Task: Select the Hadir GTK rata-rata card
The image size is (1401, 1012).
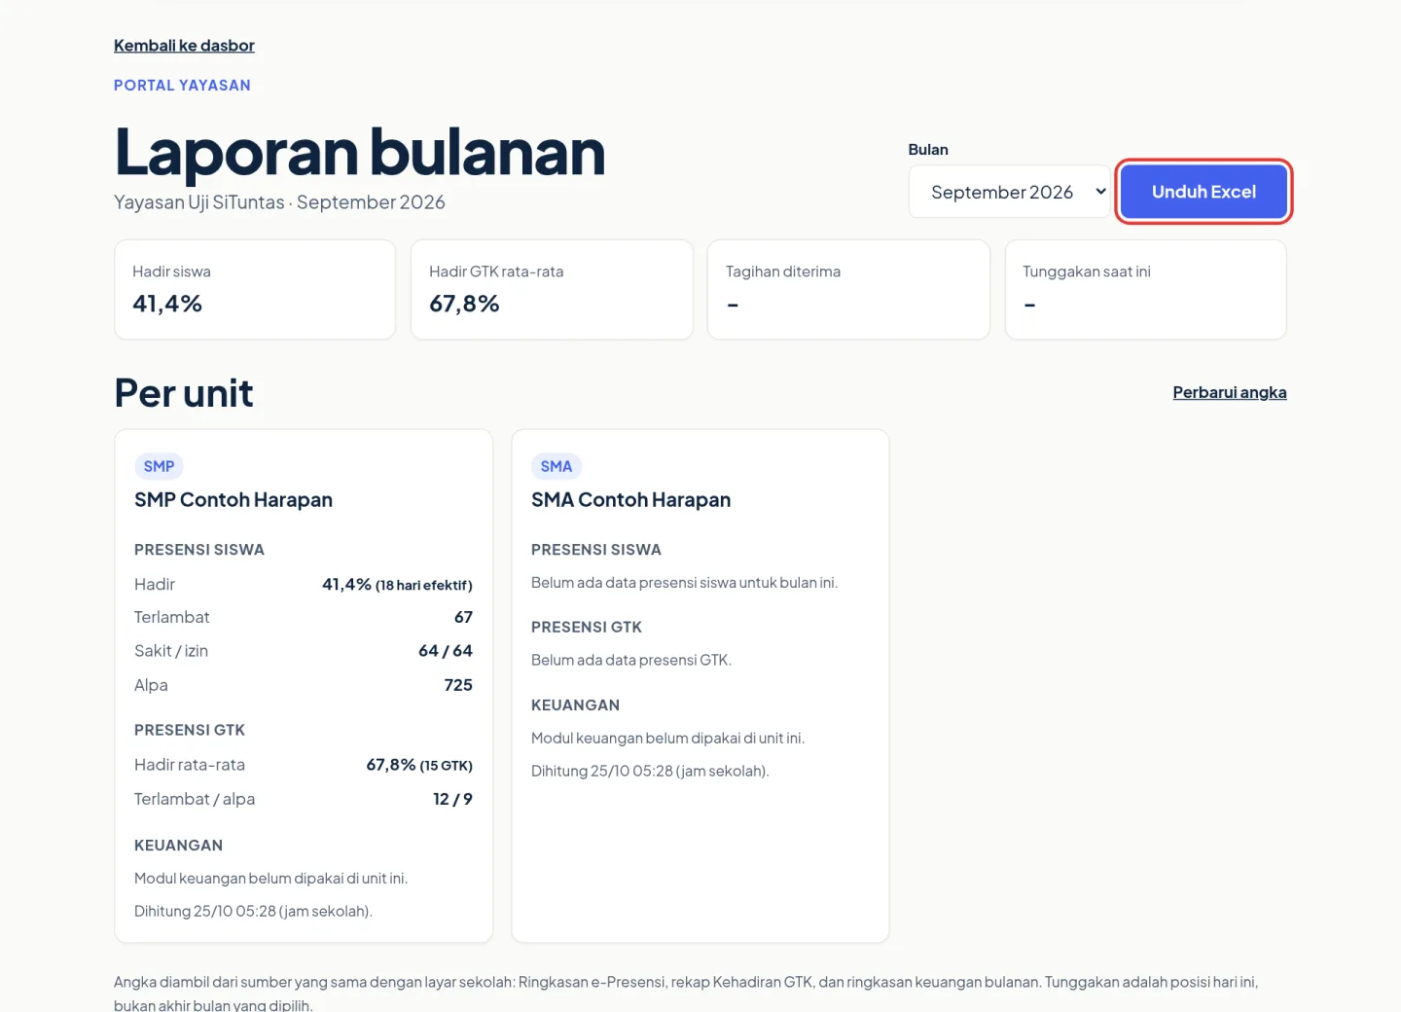Action: click(552, 290)
